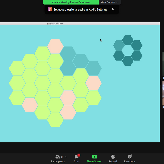164x164 pixels.
Task: Open the Participants panel
Action: click(x=58, y=159)
